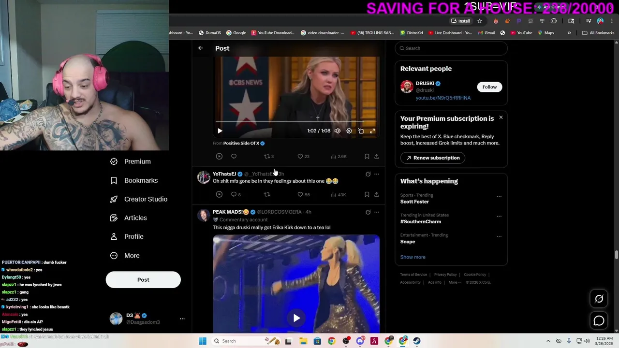Launch Steam from the taskbar
This screenshot has height=348, width=619.
point(417,341)
